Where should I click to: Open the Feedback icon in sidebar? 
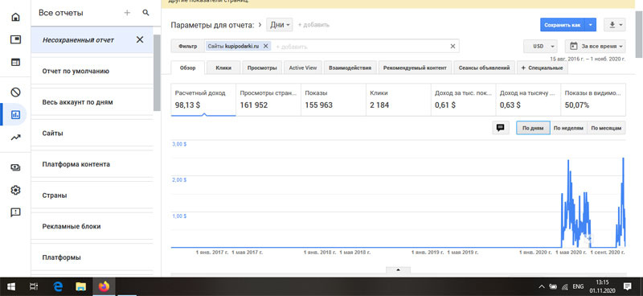15,212
